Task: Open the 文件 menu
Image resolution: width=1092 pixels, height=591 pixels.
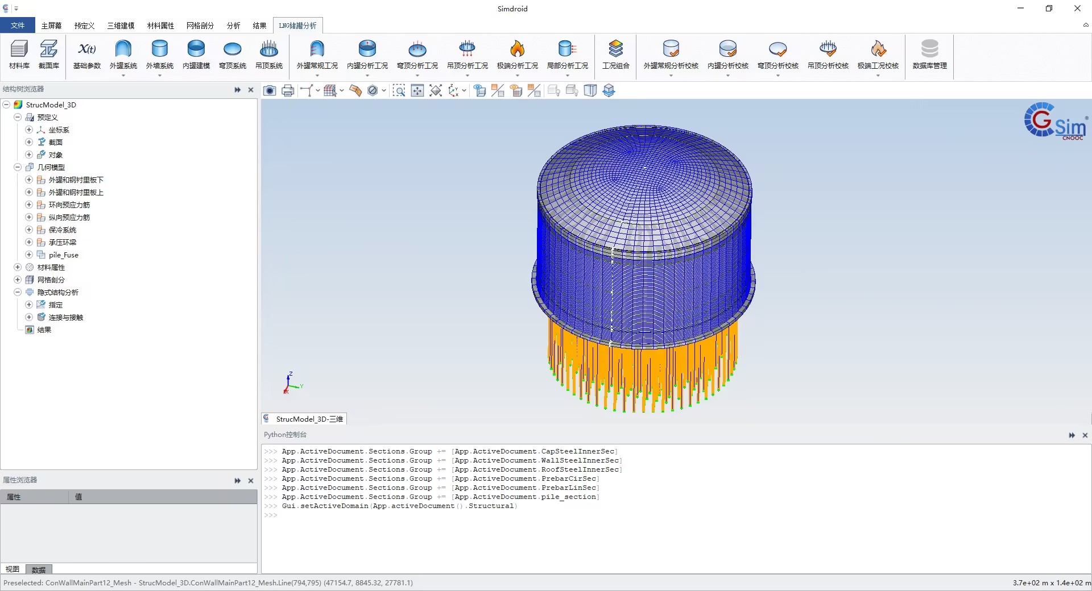Action: [18, 26]
